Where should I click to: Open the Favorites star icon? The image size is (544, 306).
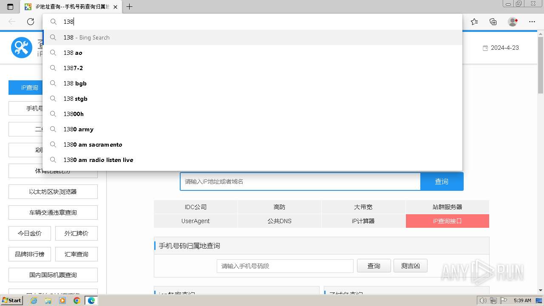point(474,22)
